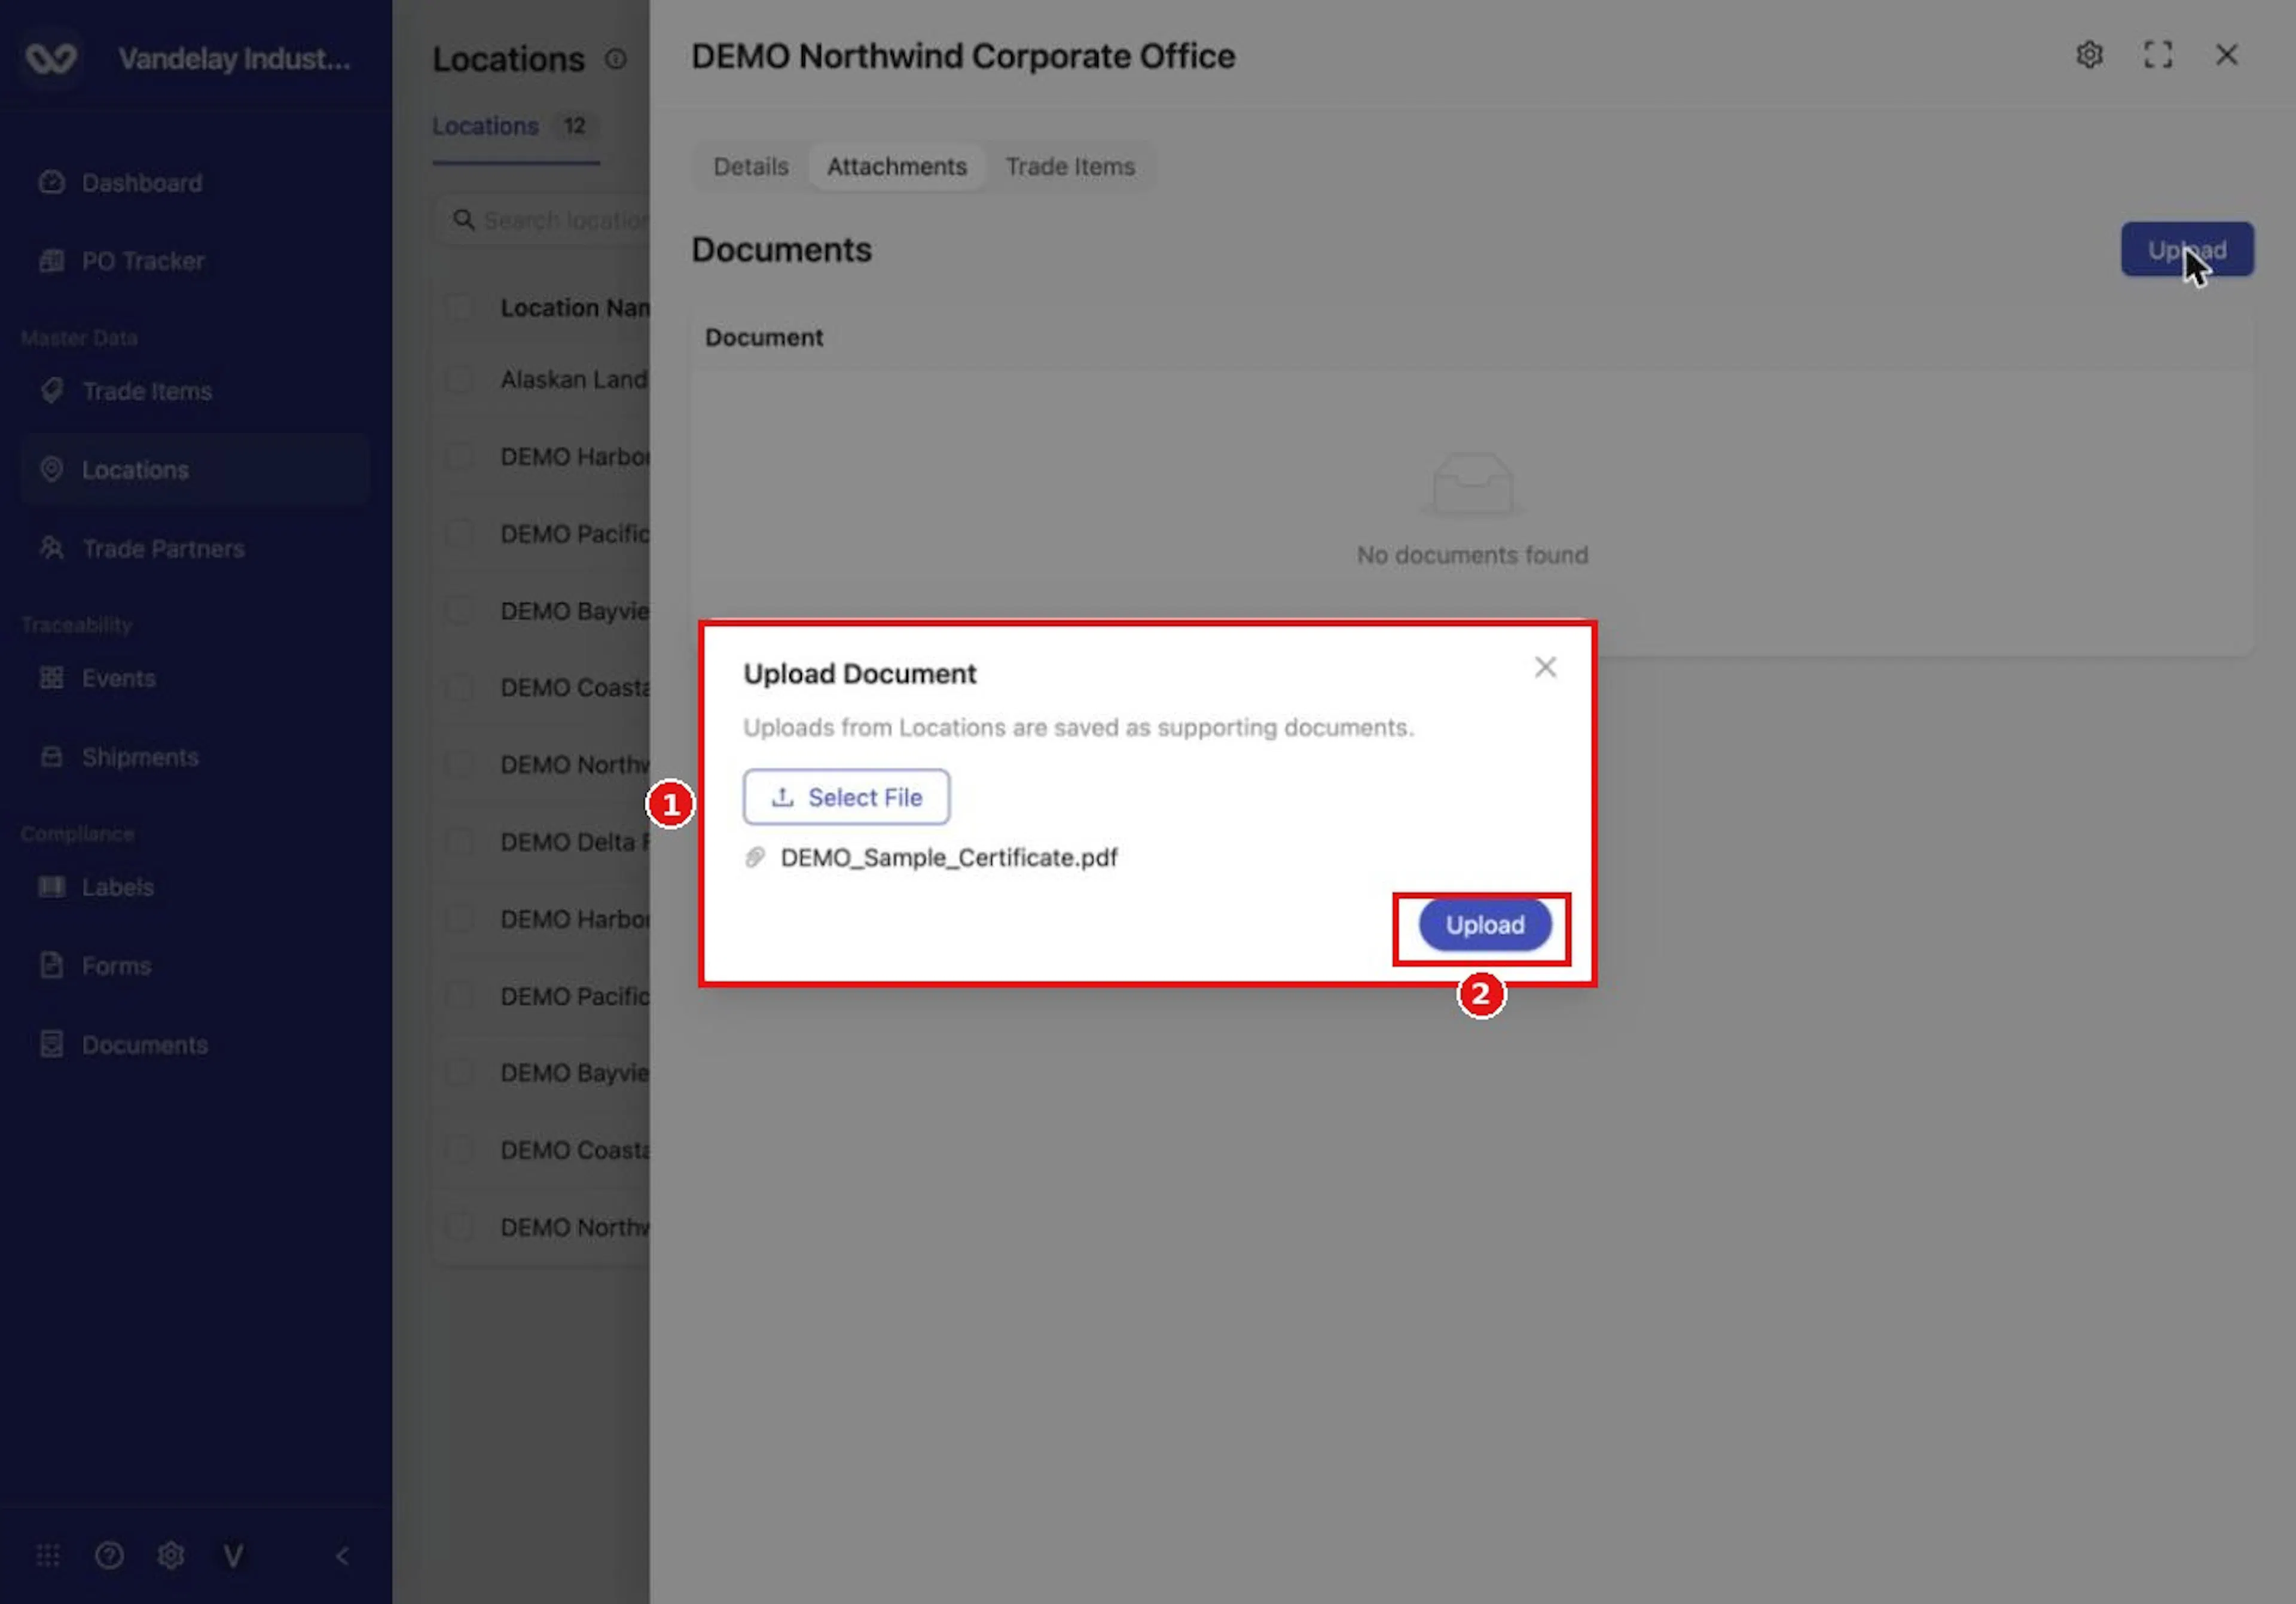Open the sidebar settings gear

tap(171, 1555)
